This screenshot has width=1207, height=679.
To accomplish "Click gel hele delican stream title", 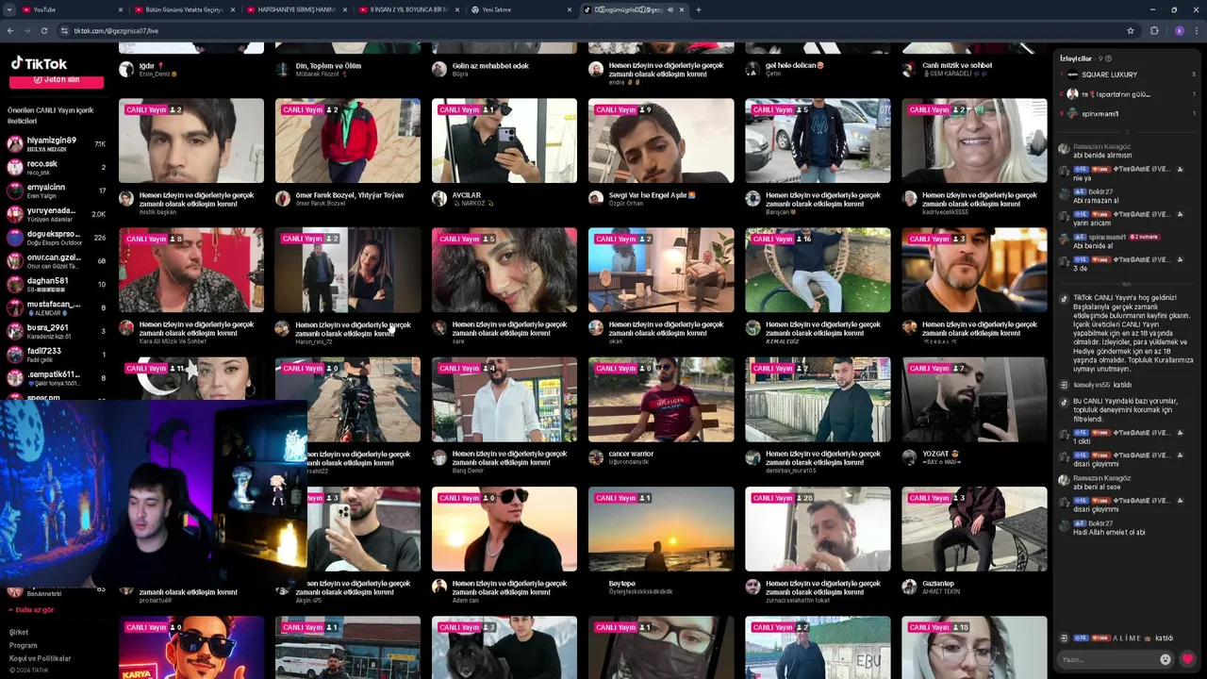I will point(794,65).
